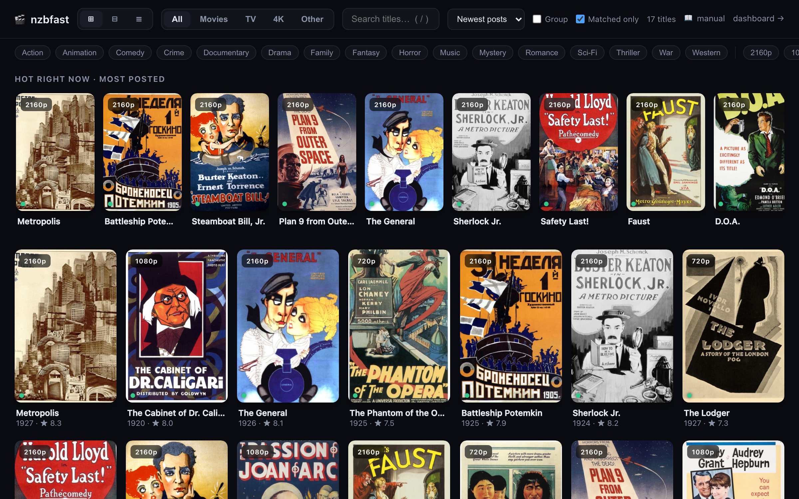Screen dimensions: 799x499
Task: Select the TV category tab
Action: coord(250,19)
